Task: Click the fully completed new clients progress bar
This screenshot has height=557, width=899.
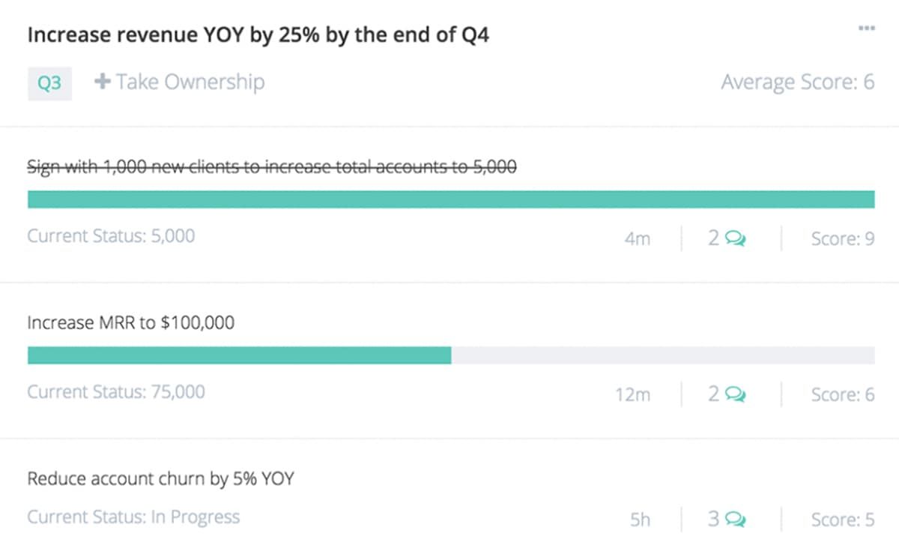Action: pyautogui.click(x=450, y=199)
